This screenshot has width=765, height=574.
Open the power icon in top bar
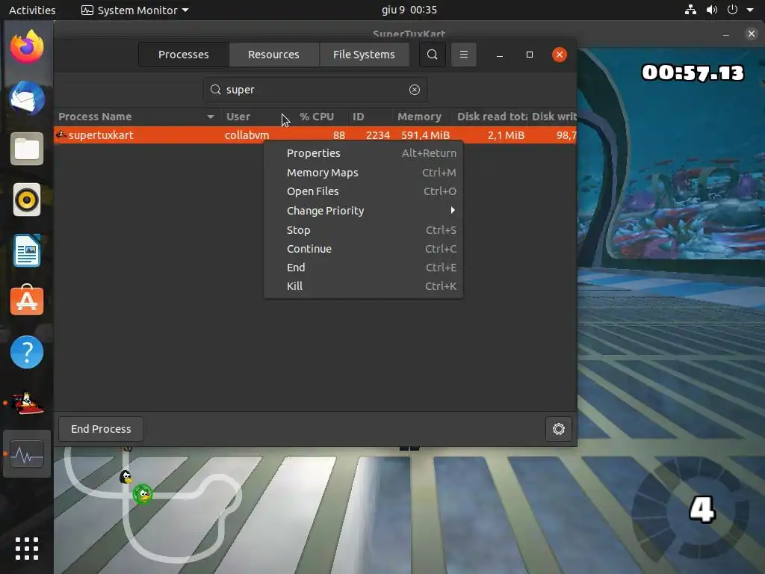[732, 10]
